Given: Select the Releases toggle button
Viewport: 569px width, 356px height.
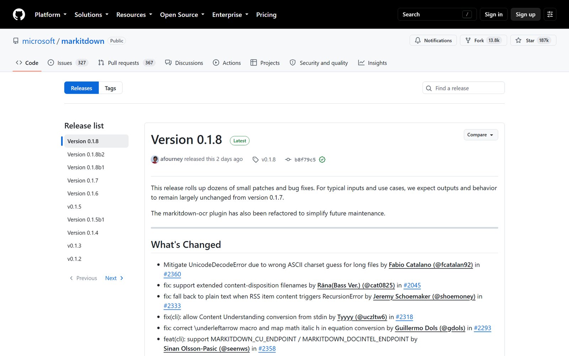Looking at the screenshot, I should point(81,88).
